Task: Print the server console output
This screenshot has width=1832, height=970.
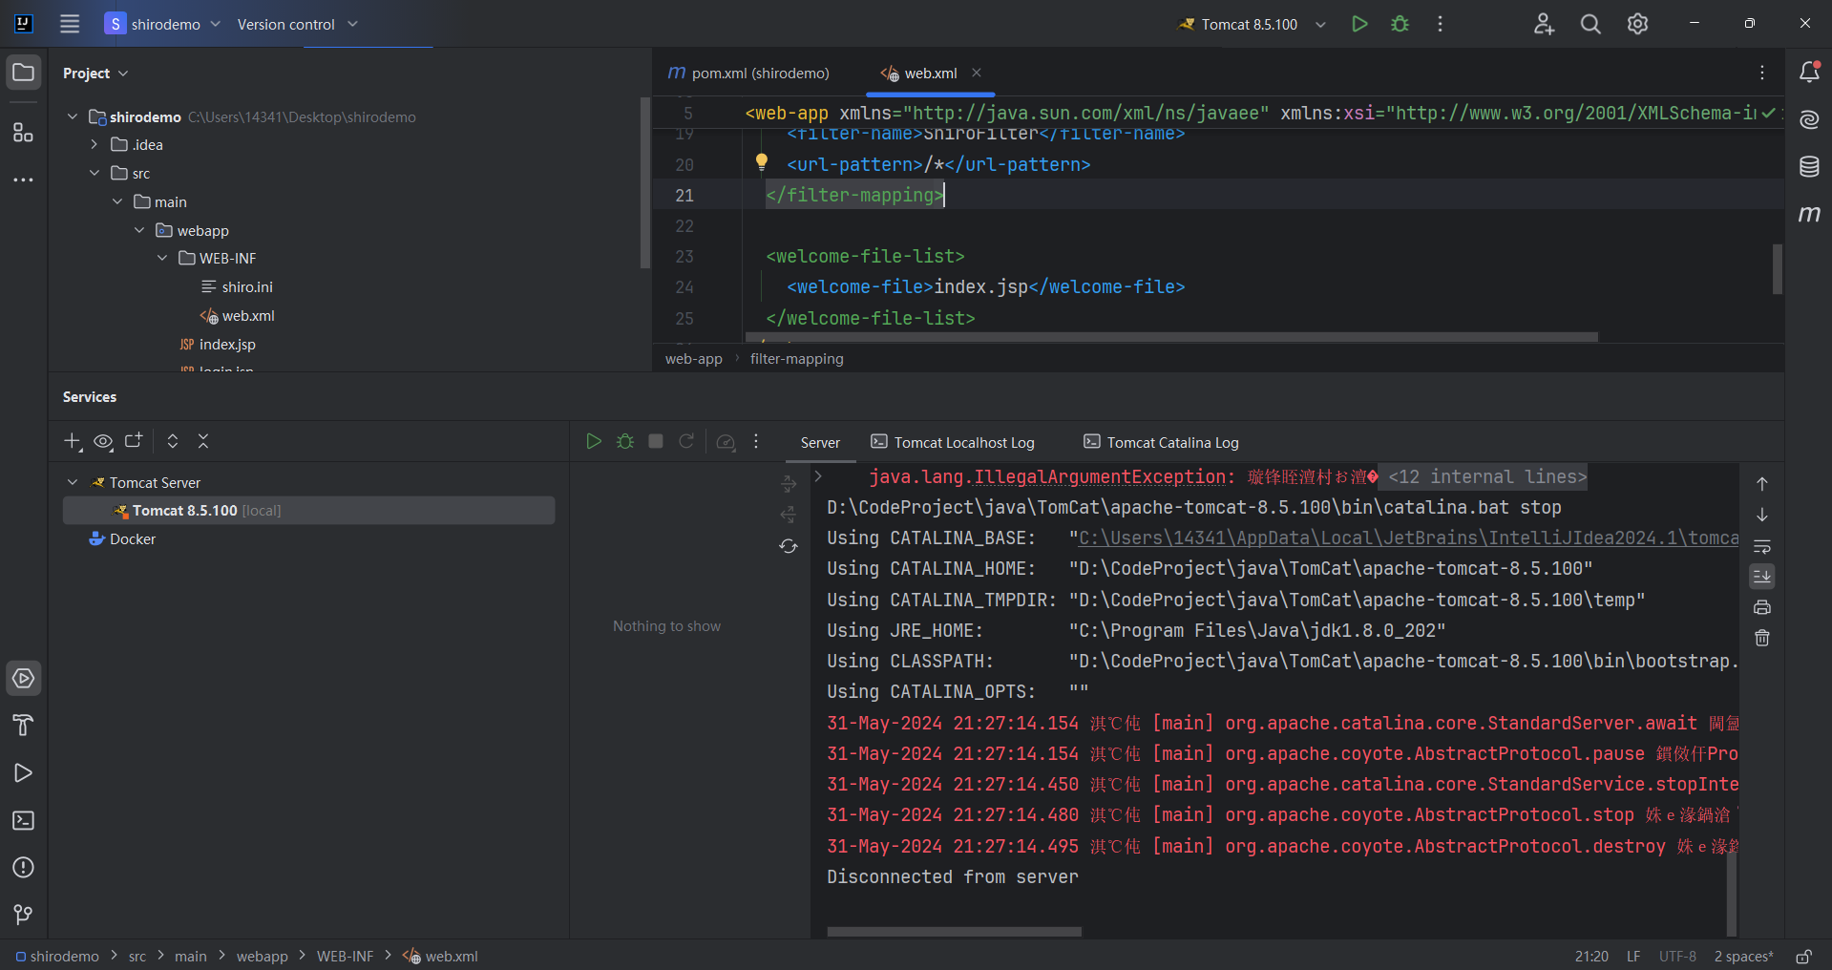Action: (1762, 607)
